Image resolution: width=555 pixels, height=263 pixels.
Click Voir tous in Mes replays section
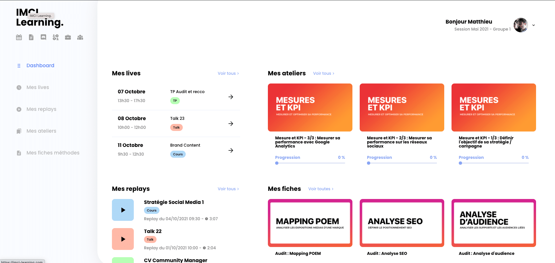click(228, 189)
